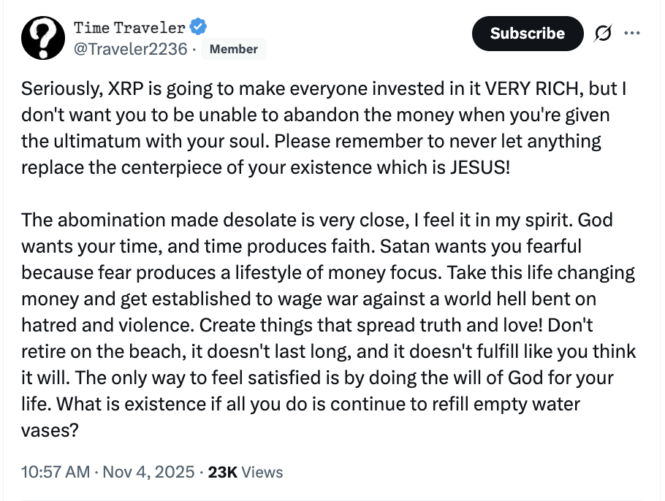Screen dimensions: 665x501
Task: Open the @Traveler2236 handle link
Action: [x=129, y=49]
